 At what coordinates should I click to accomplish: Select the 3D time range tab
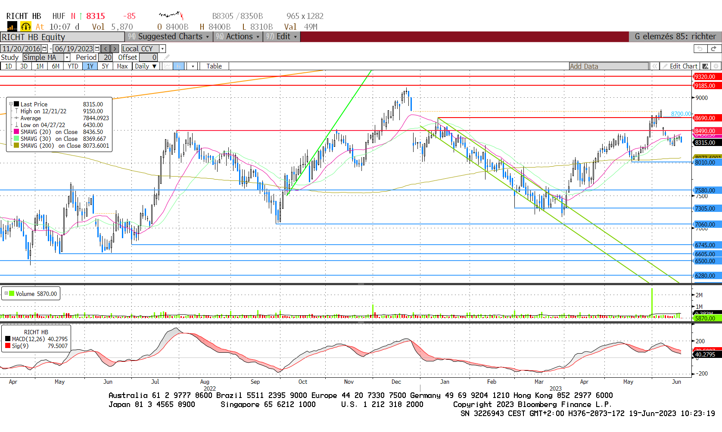pos(24,66)
